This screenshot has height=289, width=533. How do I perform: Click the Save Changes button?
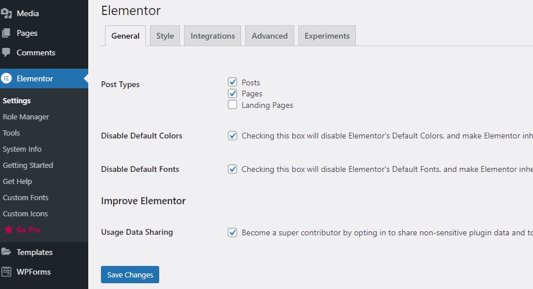coord(130,275)
